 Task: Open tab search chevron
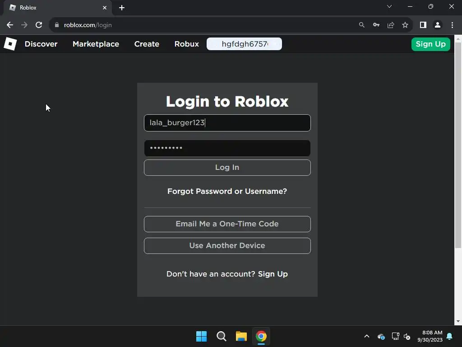(x=389, y=6)
